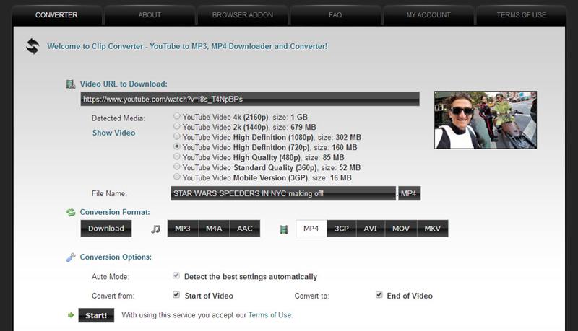The height and width of the screenshot is (331, 578).
Task: Select AAC audio format
Action: (x=245, y=229)
